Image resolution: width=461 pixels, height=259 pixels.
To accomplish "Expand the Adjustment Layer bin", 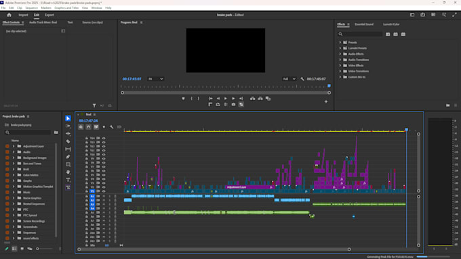I will pyautogui.click(x=14, y=146).
